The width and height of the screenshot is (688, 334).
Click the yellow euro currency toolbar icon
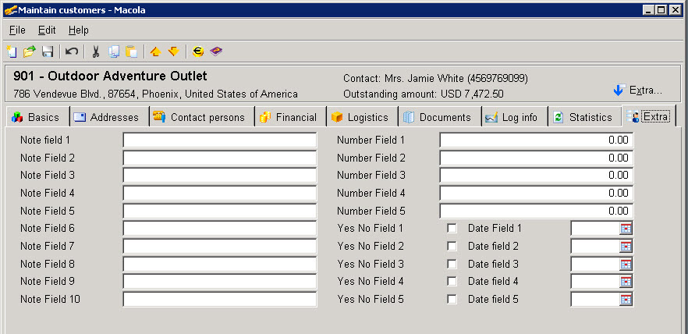point(198,52)
